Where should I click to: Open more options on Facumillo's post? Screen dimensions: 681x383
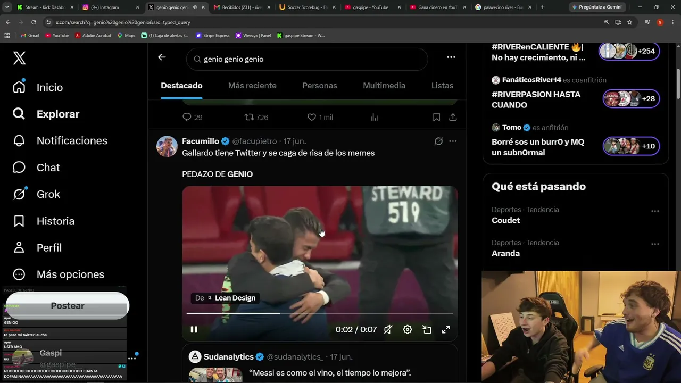(x=453, y=141)
